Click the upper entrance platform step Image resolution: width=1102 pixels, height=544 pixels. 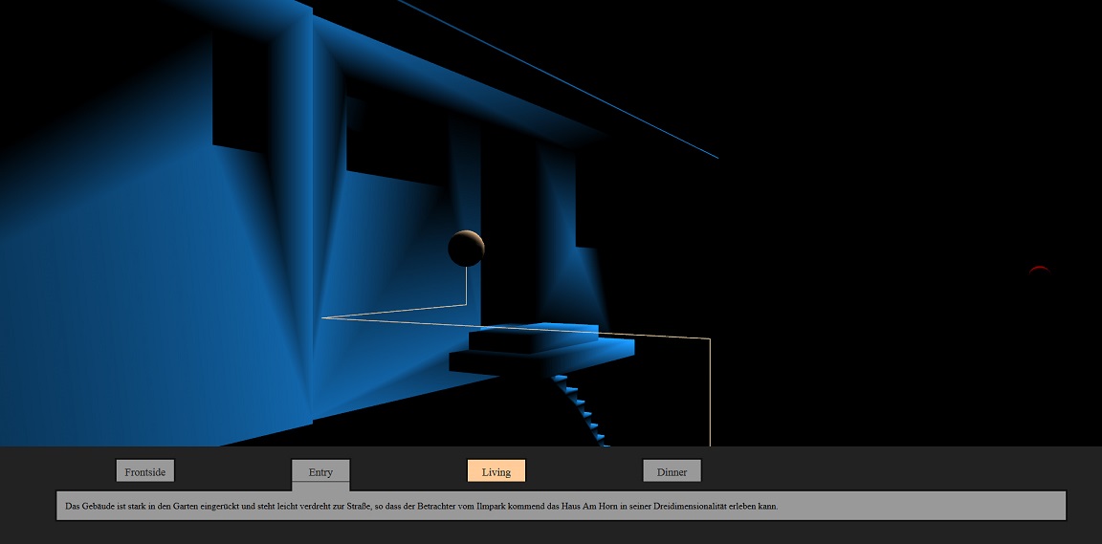tap(533, 338)
